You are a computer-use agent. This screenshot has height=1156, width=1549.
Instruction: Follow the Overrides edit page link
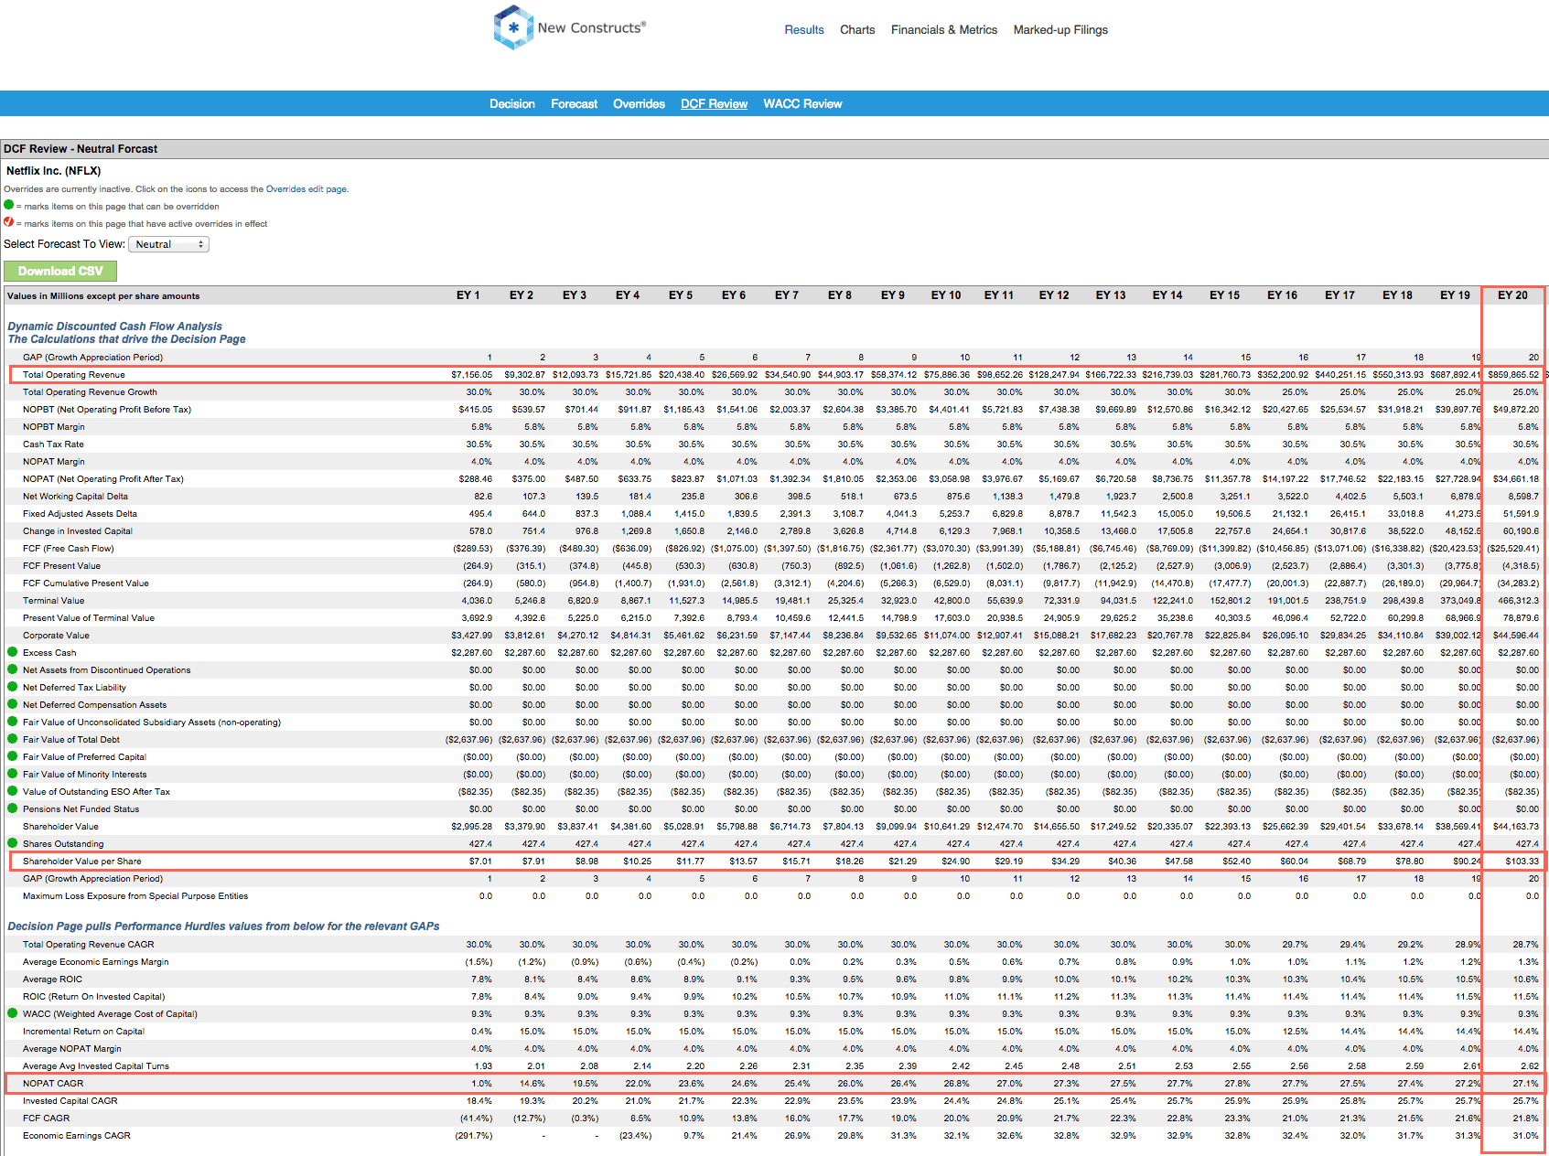click(306, 189)
